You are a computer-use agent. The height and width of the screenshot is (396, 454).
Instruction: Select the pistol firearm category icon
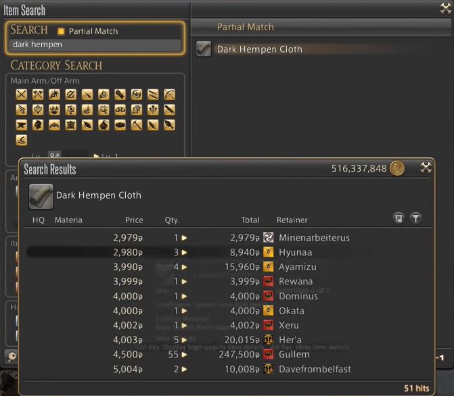pos(22,109)
